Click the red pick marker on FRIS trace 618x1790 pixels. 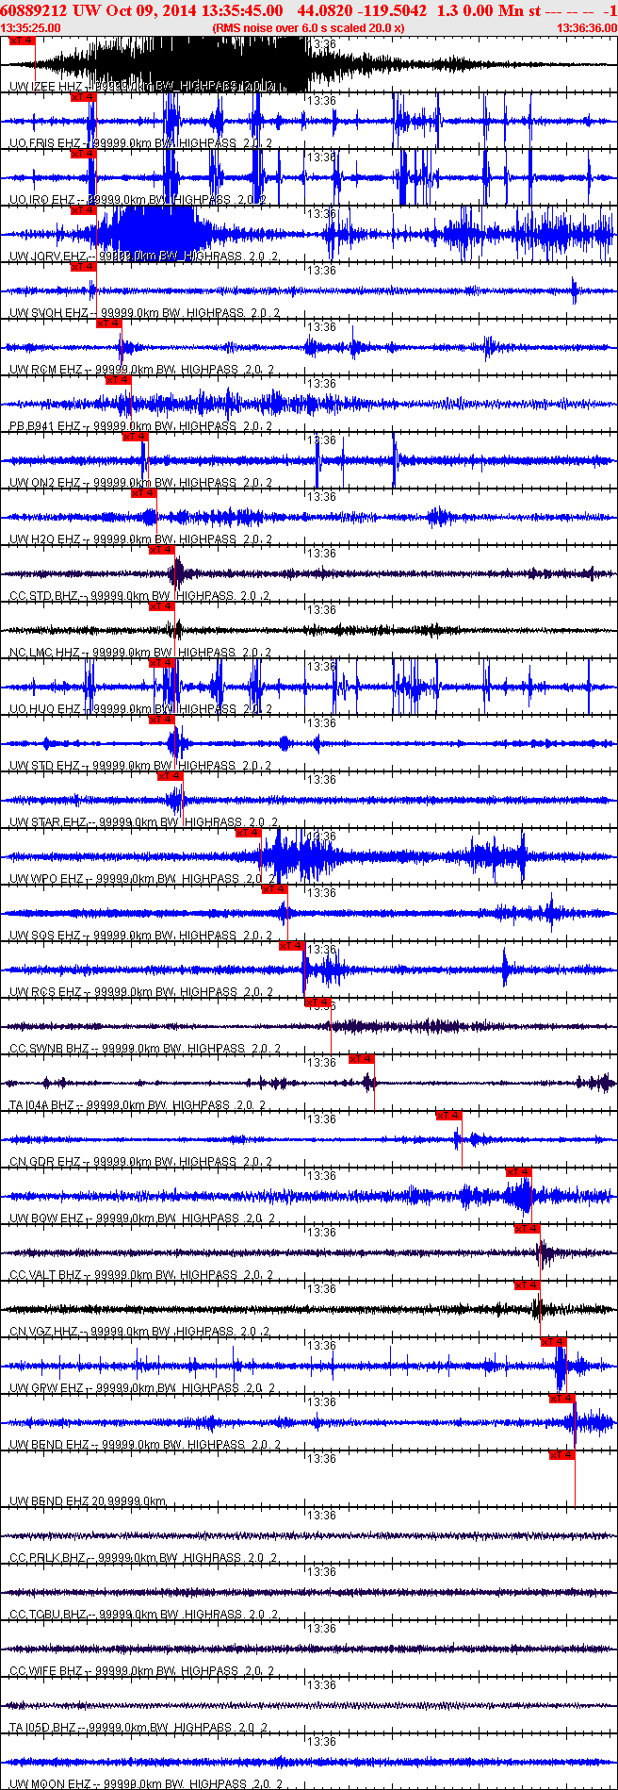pyautogui.click(x=84, y=97)
